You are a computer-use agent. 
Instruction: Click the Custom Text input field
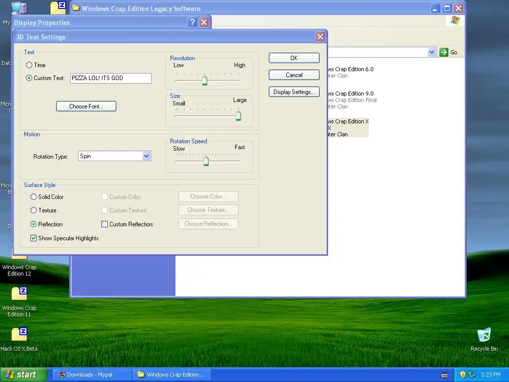click(x=111, y=78)
